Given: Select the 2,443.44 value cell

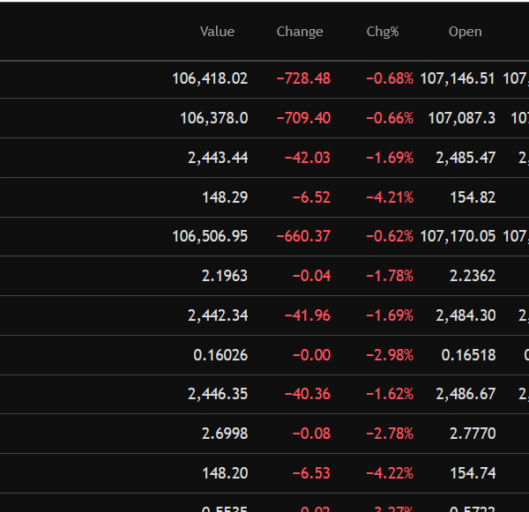Looking at the screenshot, I should (218, 158).
